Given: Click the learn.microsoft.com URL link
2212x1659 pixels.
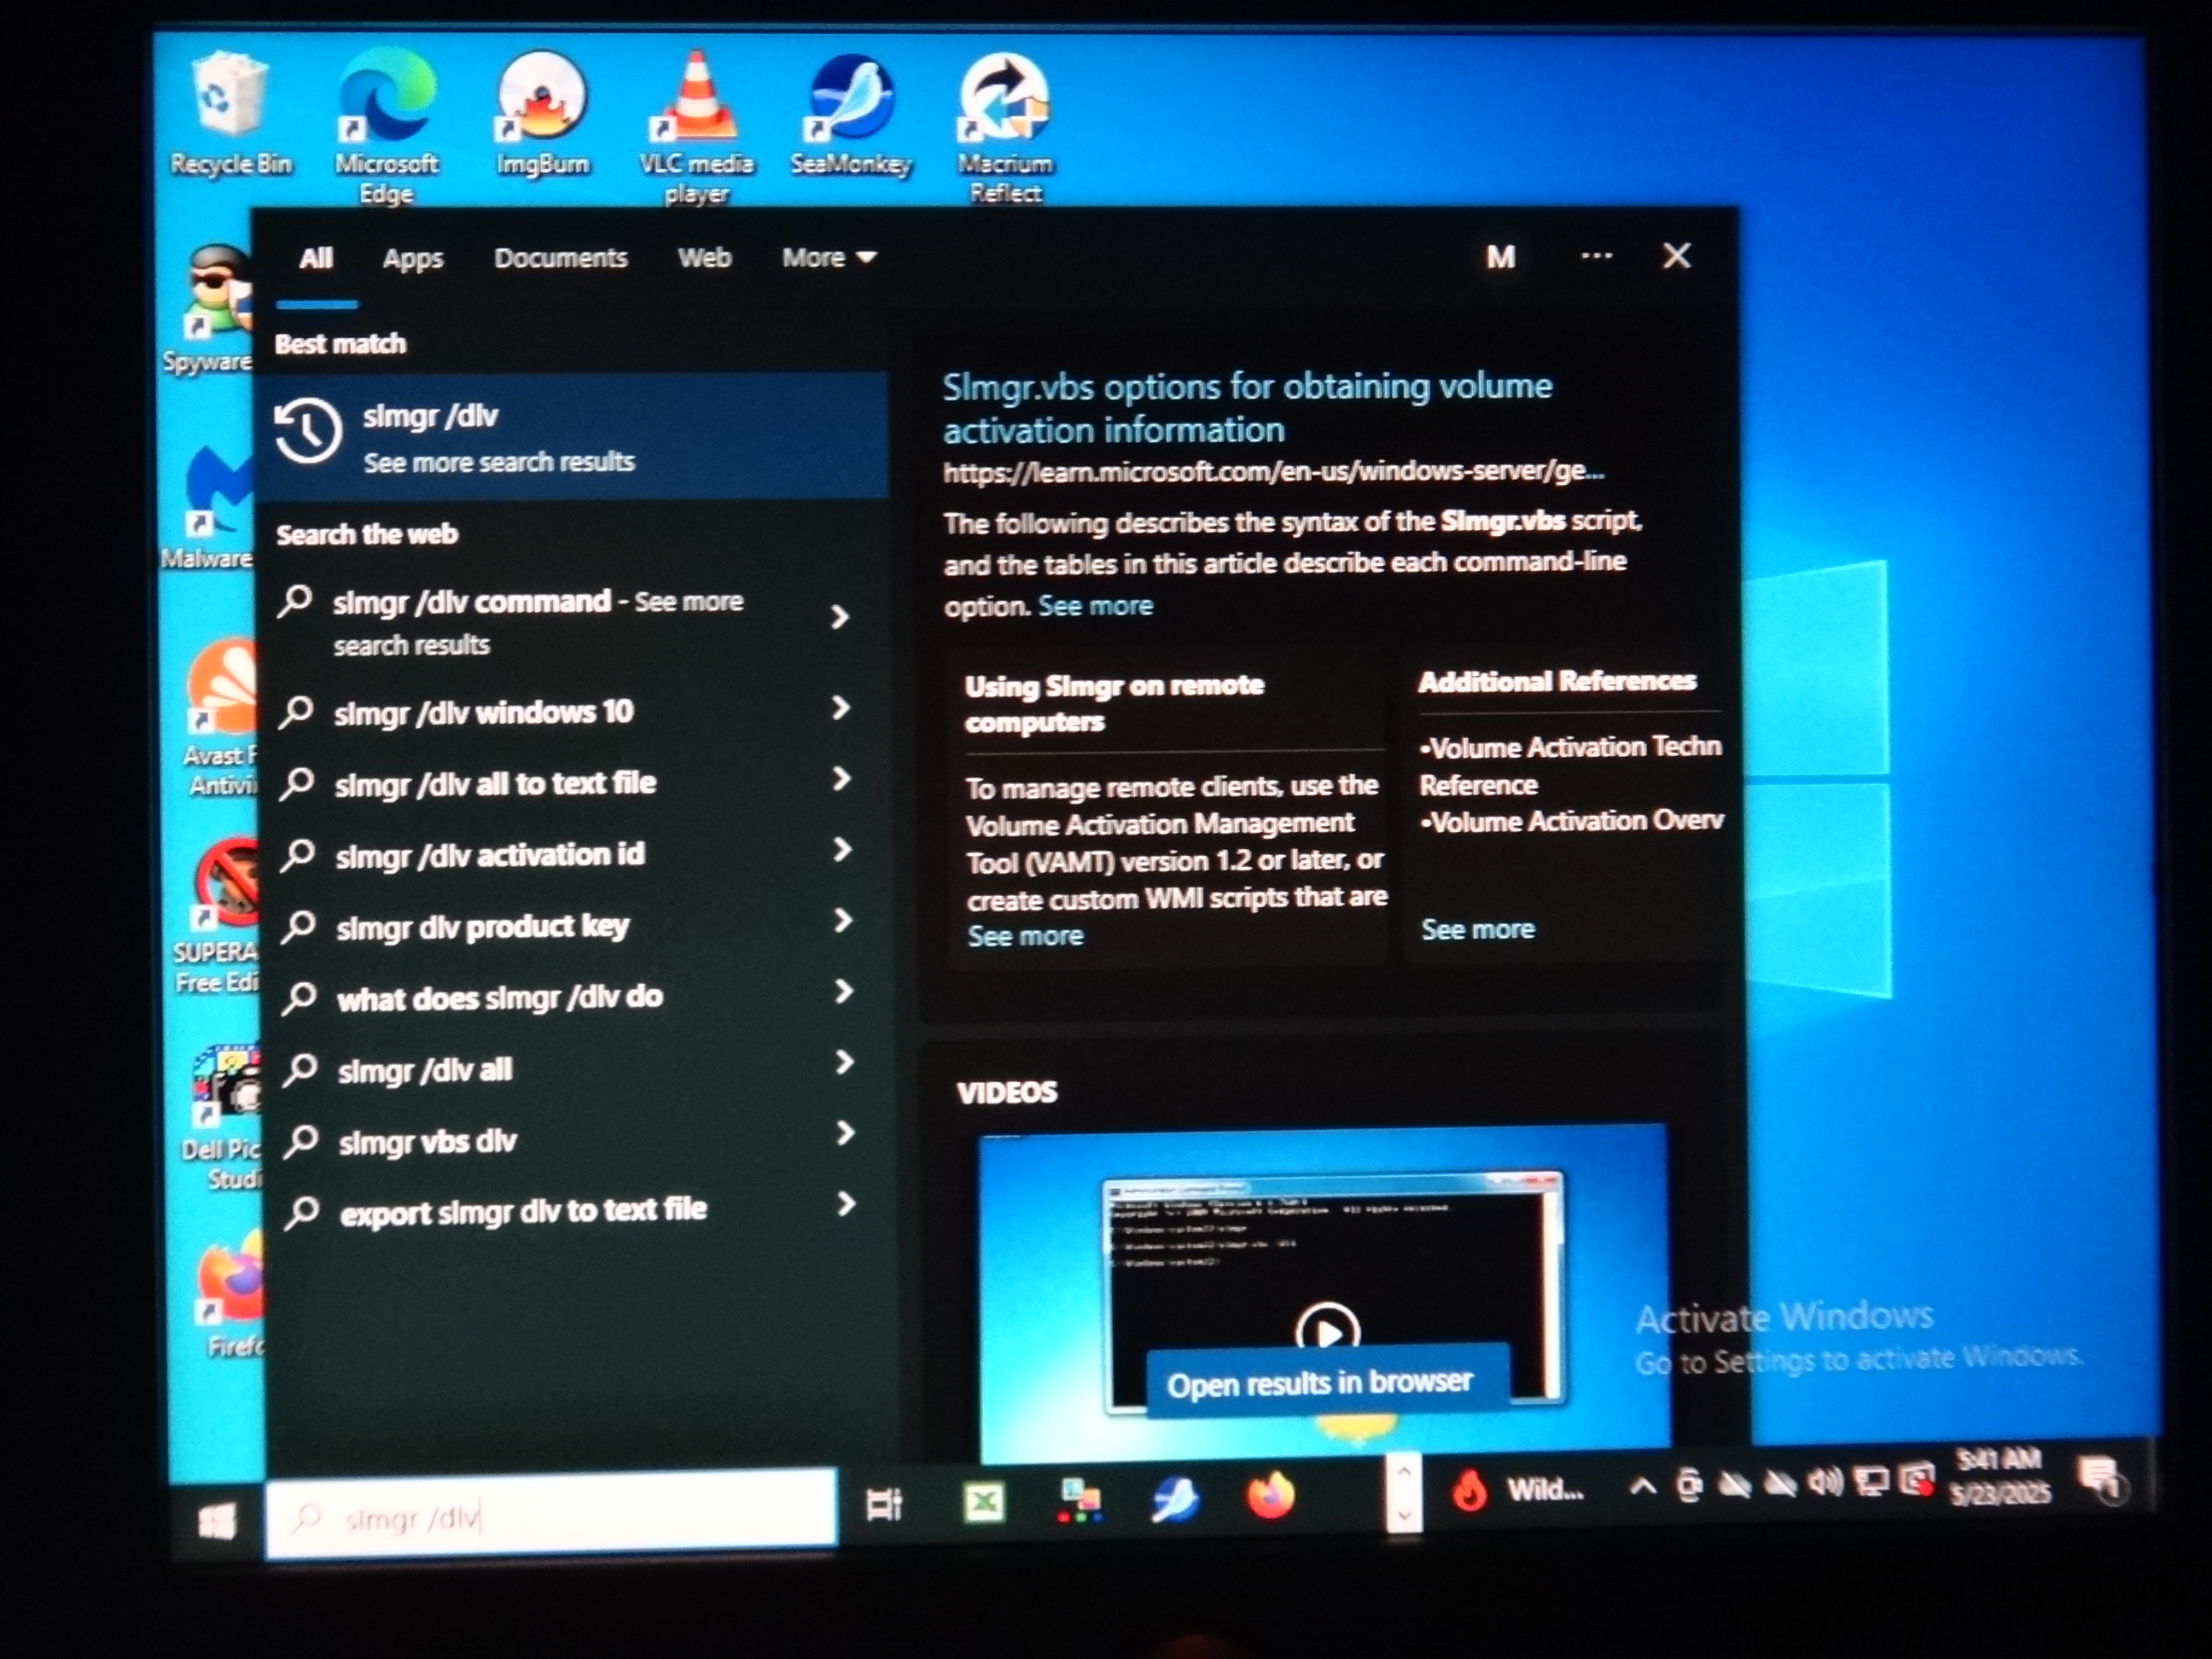Looking at the screenshot, I should coord(1273,471).
